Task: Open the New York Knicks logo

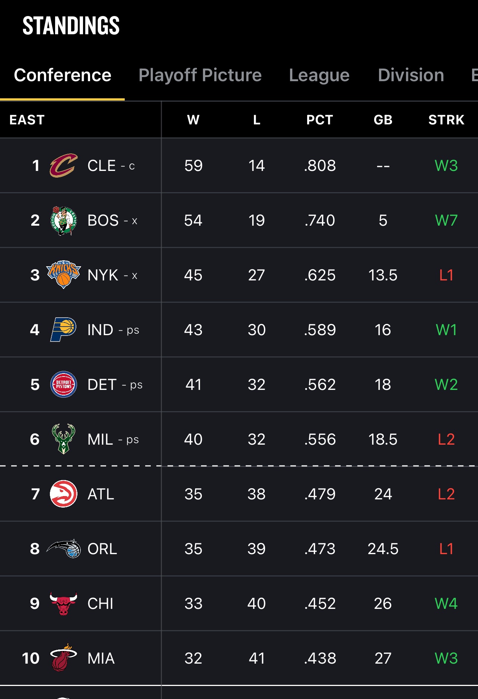Action: pyautogui.click(x=64, y=274)
